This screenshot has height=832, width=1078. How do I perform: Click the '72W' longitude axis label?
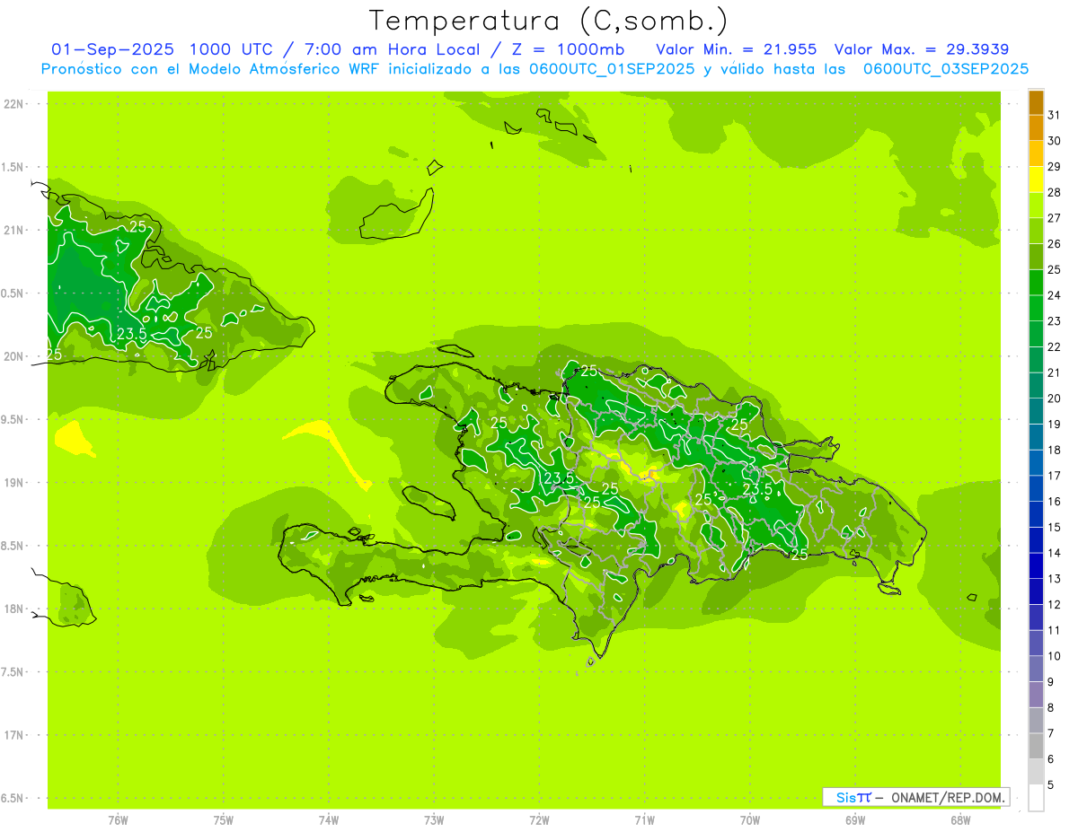click(x=539, y=820)
